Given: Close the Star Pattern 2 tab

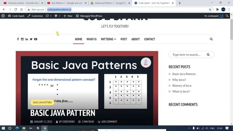Looking at the screenshot, I should tap(86, 3).
